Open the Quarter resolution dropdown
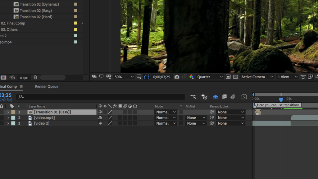 (210, 77)
